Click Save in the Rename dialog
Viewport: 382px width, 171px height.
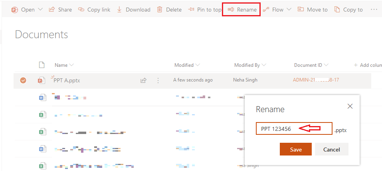click(296, 150)
